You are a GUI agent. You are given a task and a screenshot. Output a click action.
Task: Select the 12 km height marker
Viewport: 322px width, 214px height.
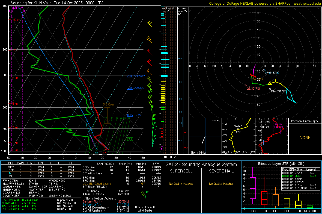(16, 50)
